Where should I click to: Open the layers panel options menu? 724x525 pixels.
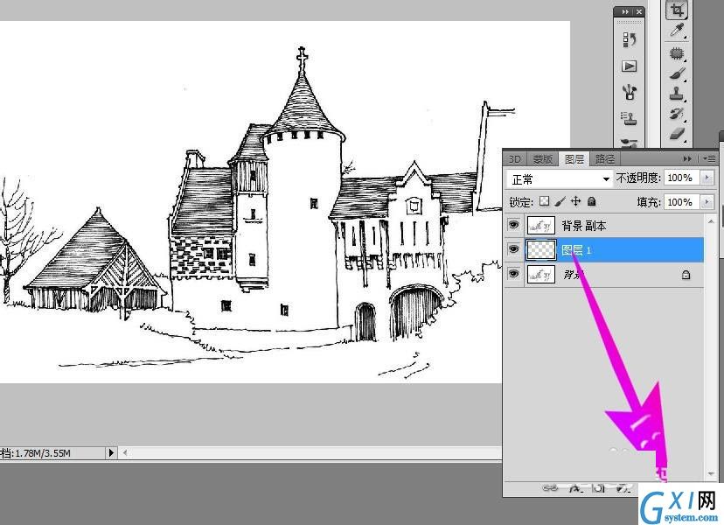click(710, 158)
